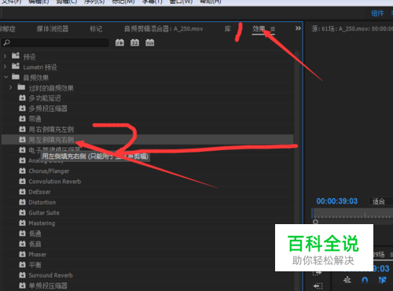Select the Convolution Reverb effect
Viewport: 393px width, 291px height.
147,182
